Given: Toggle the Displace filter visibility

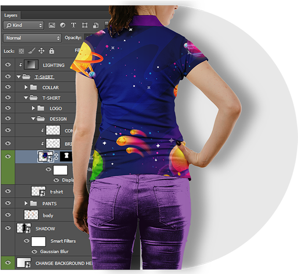Looking at the screenshot, I should click(x=56, y=180).
